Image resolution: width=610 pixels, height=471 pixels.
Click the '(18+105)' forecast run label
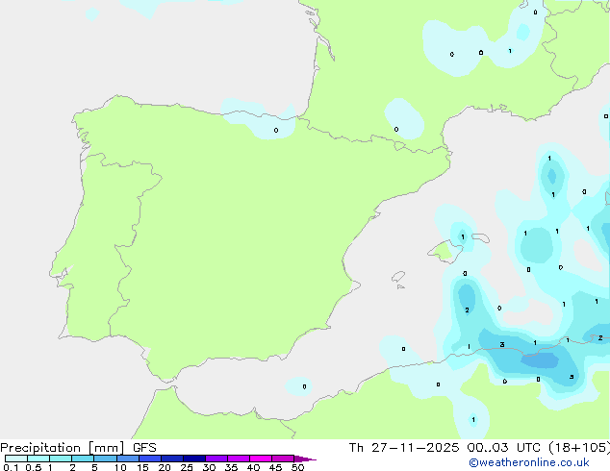(x=579, y=448)
